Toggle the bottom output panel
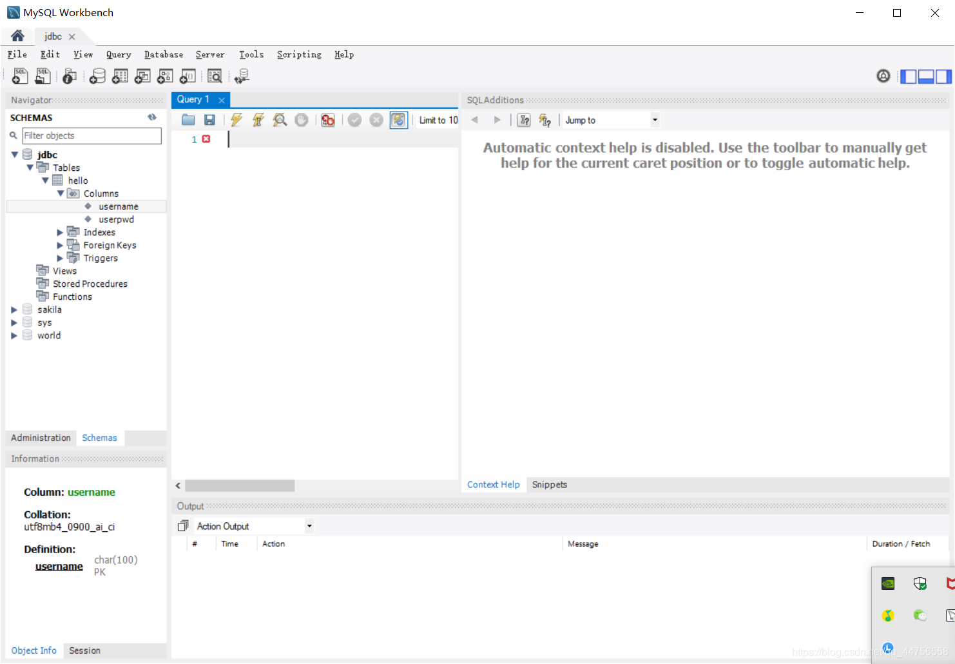Viewport: 955px width, 664px height. pos(926,76)
